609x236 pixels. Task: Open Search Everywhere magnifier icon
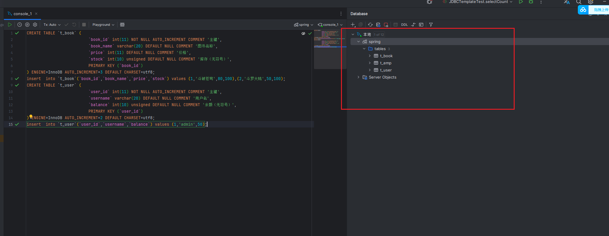point(579,2)
